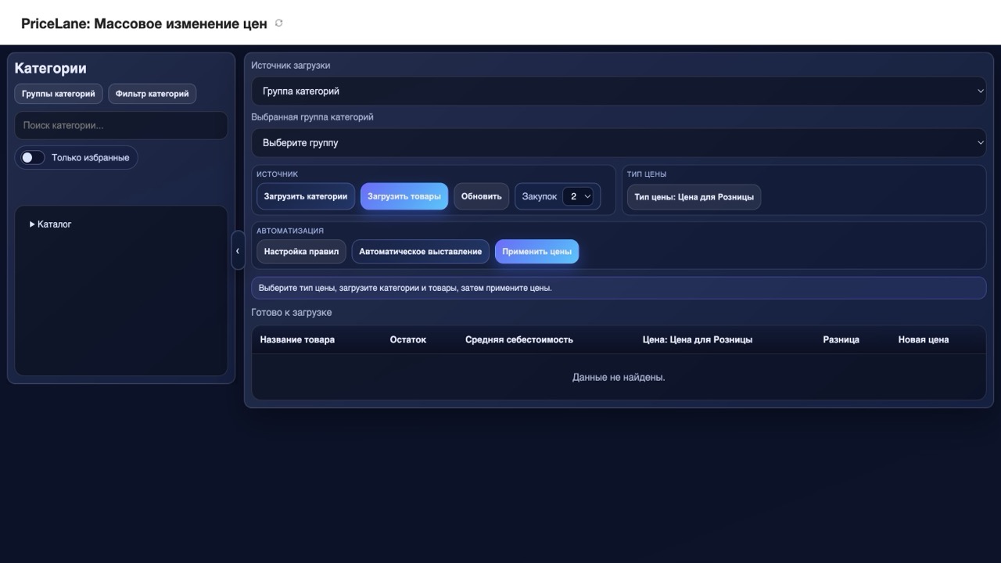This screenshot has width=1001, height=563.
Task: Click the Новая цена column header
Action: pos(923,340)
